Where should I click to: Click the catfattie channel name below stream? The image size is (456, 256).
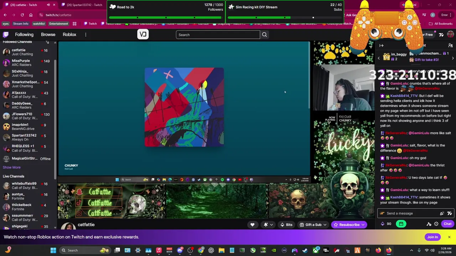[86, 225]
